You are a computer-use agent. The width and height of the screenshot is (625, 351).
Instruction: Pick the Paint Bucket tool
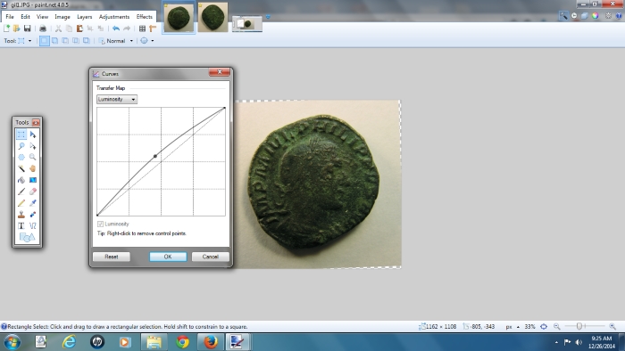pyautogui.click(x=21, y=180)
